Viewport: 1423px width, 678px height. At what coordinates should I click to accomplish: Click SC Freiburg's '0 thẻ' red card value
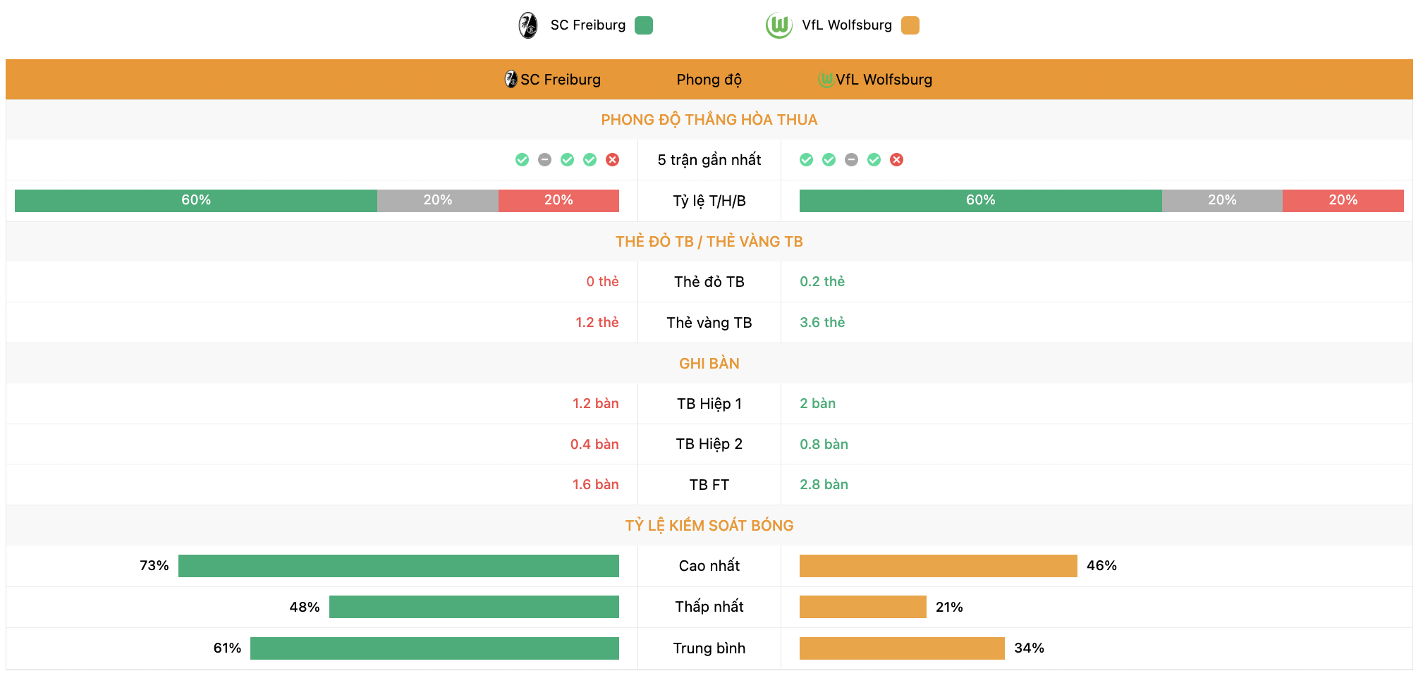click(x=602, y=282)
